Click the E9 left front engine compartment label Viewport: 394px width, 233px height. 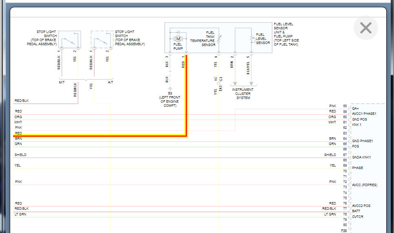[x=170, y=99]
